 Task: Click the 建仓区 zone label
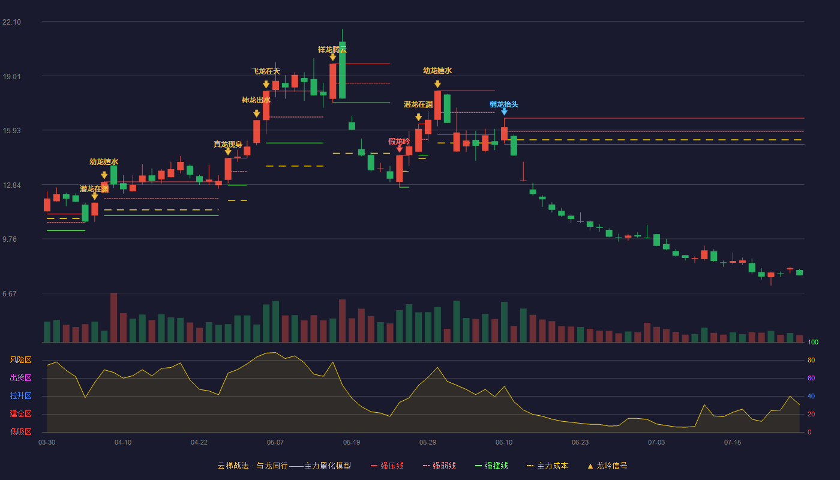point(20,414)
